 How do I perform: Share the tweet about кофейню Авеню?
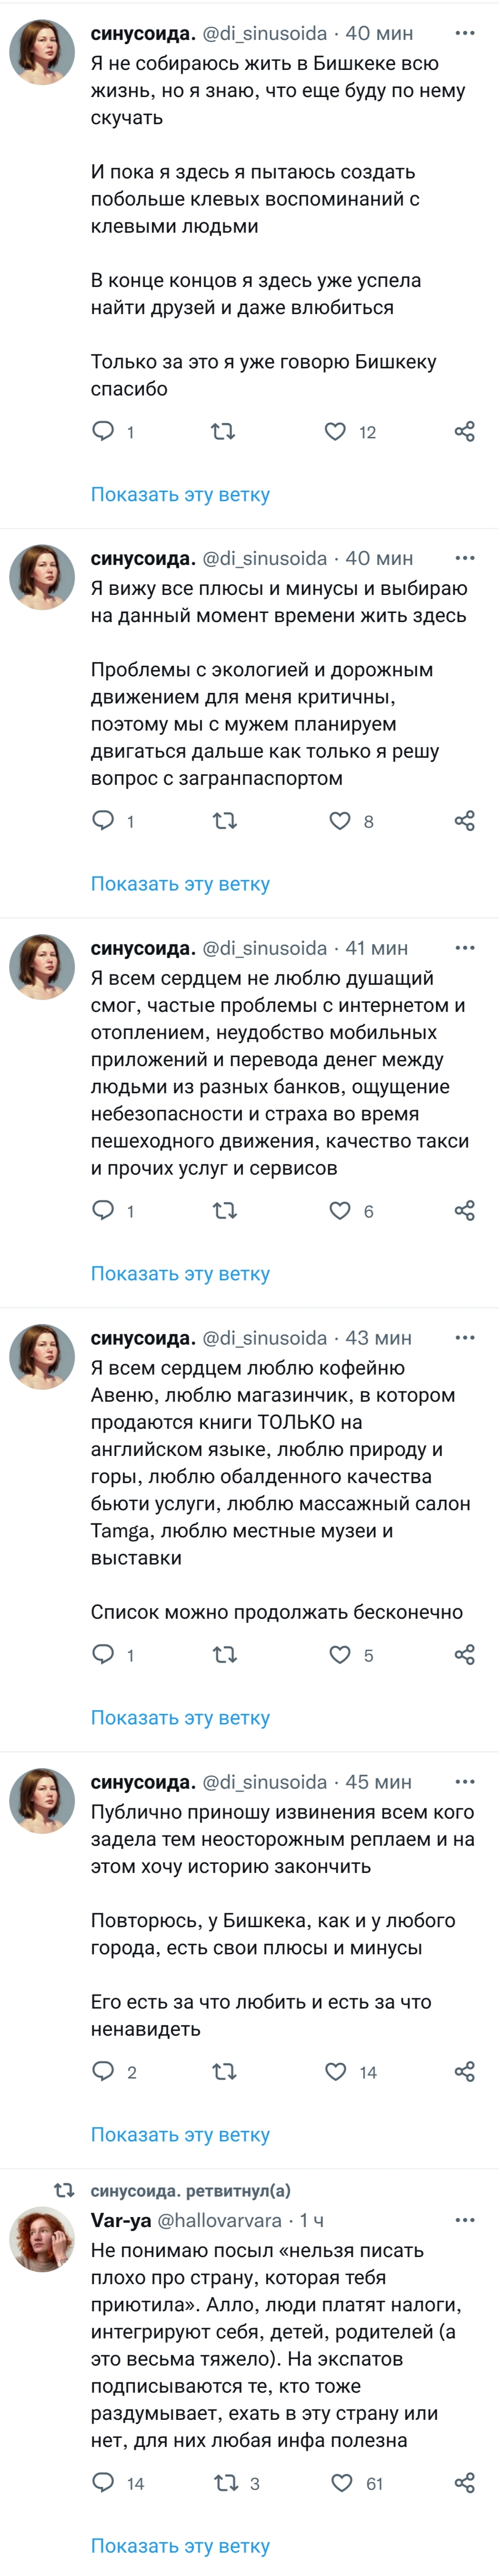point(464,1655)
